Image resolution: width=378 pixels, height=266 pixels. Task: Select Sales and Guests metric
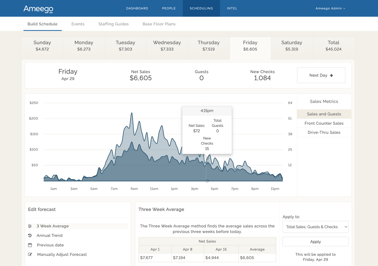pos(324,114)
